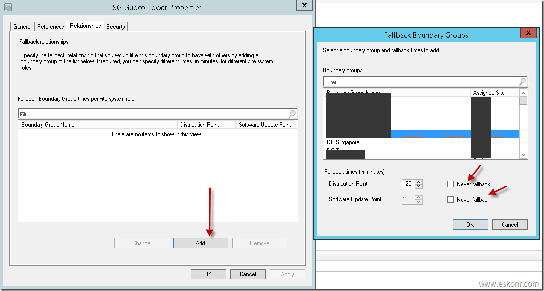This screenshot has height=291, width=544.
Task: Click the Assigned Site column header
Action: tap(494, 92)
